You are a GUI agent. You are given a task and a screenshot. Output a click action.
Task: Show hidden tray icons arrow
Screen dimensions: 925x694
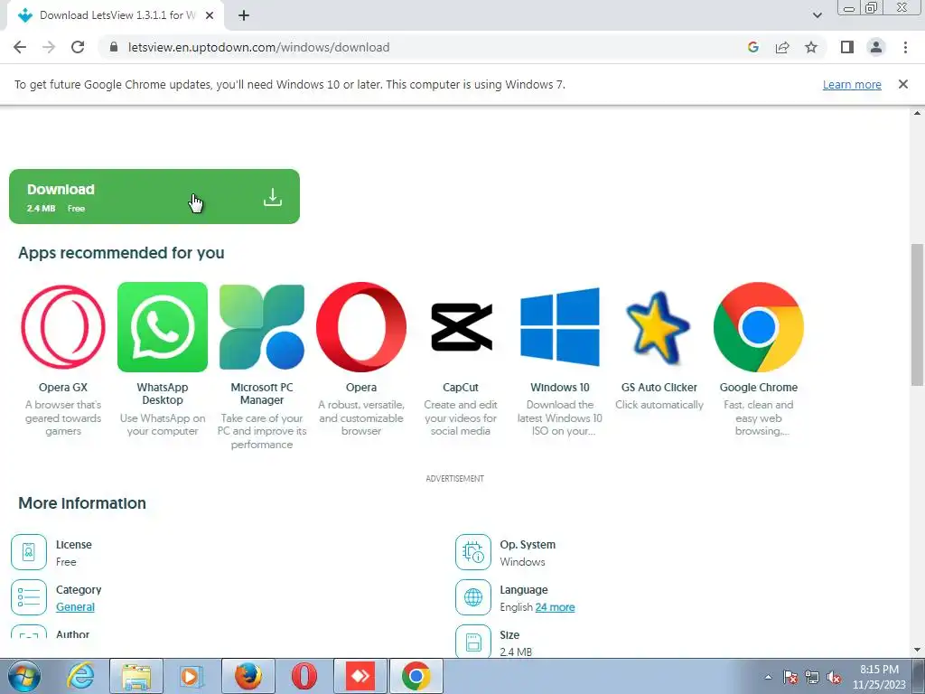tap(768, 677)
